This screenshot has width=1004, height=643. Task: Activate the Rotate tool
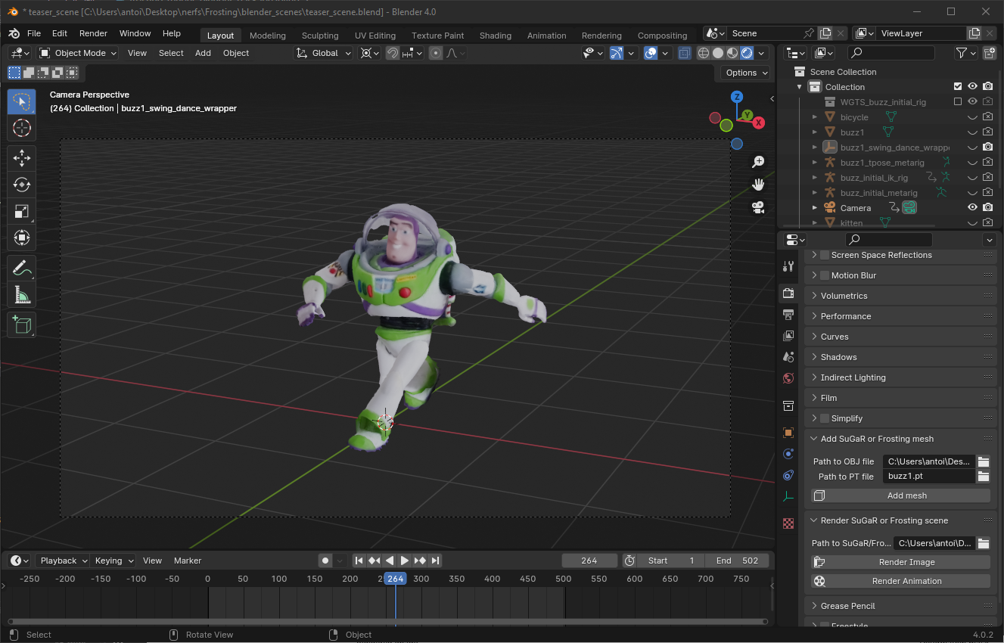(x=21, y=185)
